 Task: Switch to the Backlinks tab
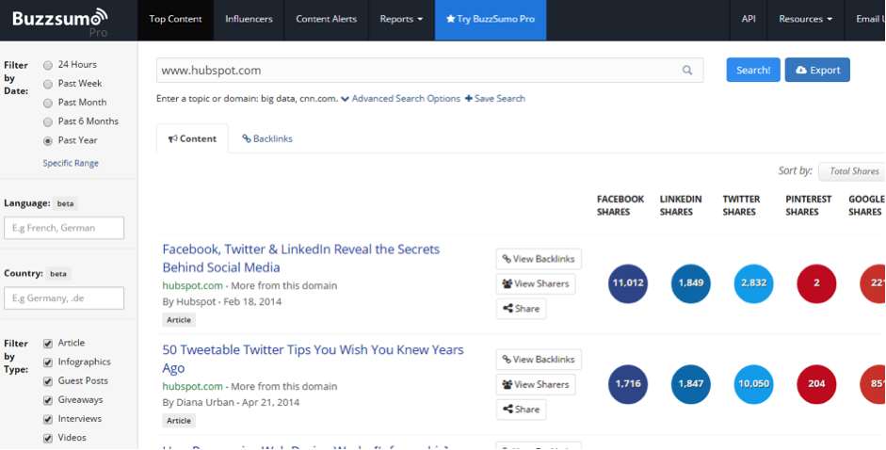[x=267, y=138]
